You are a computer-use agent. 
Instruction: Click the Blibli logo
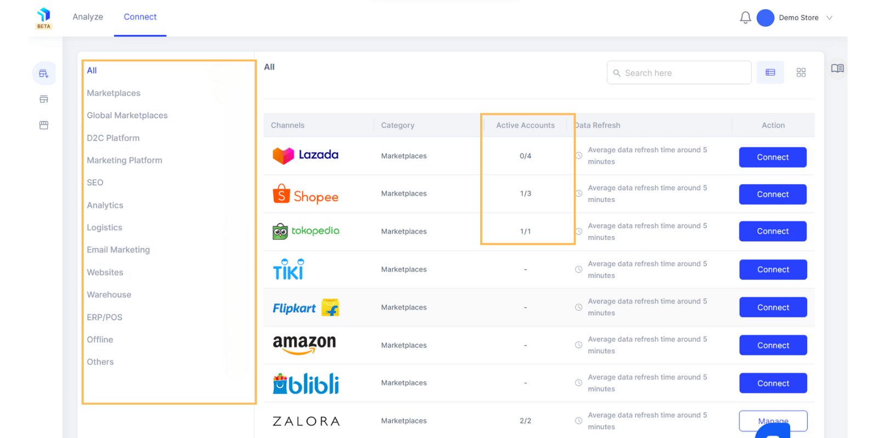click(x=306, y=383)
